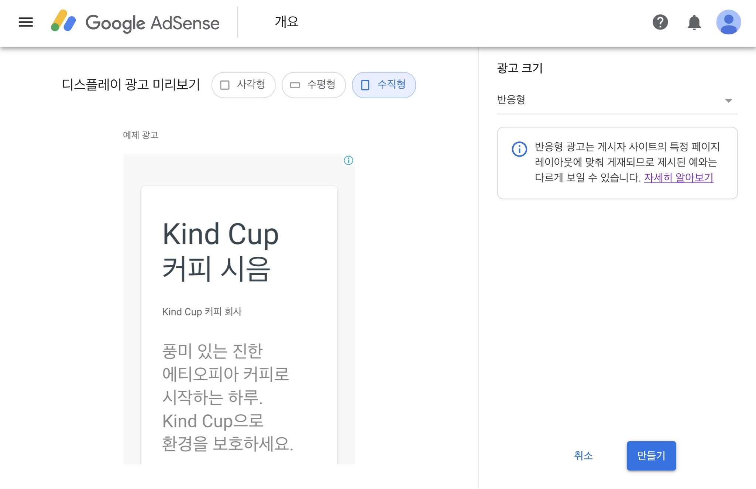The height and width of the screenshot is (489, 756).
Task: Click the 광고 크기 heading
Action: 520,68
